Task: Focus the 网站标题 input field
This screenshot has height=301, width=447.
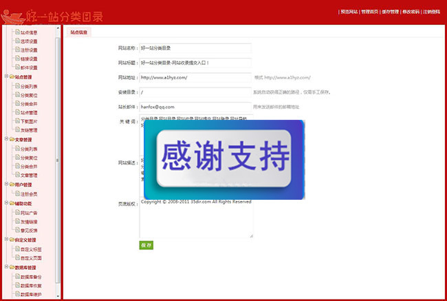Action: click(195, 63)
